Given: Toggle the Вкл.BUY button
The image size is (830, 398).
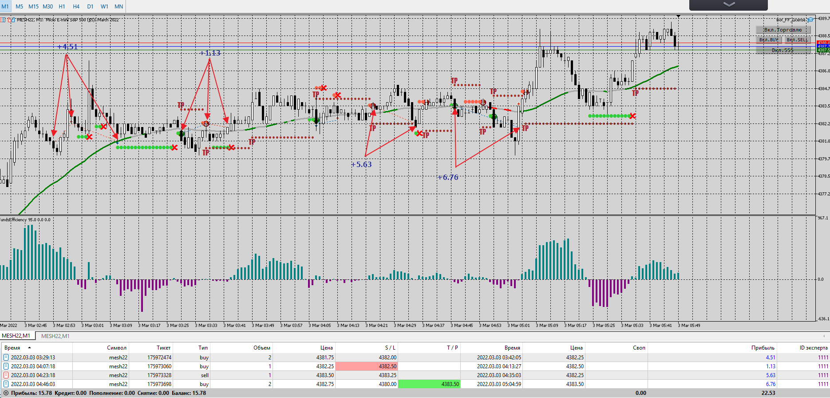Looking at the screenshot, I should 769,40.
